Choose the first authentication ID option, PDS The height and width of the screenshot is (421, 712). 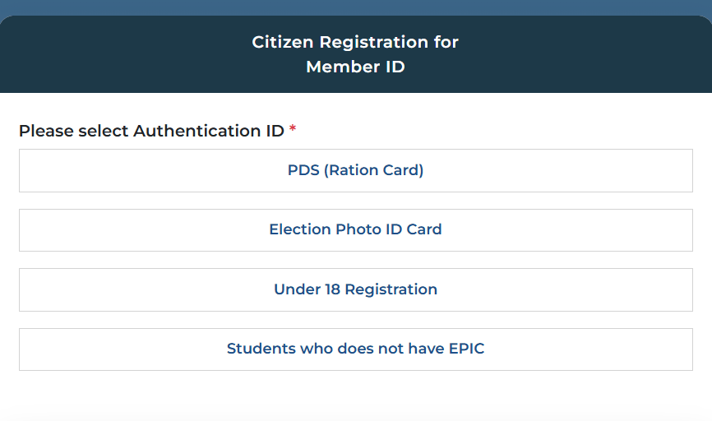click(355, 171)
